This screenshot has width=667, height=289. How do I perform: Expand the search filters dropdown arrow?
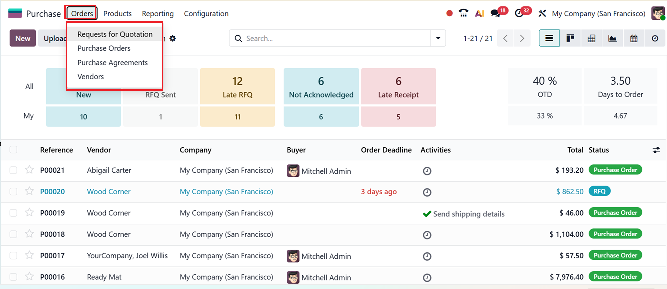point(438,38)
